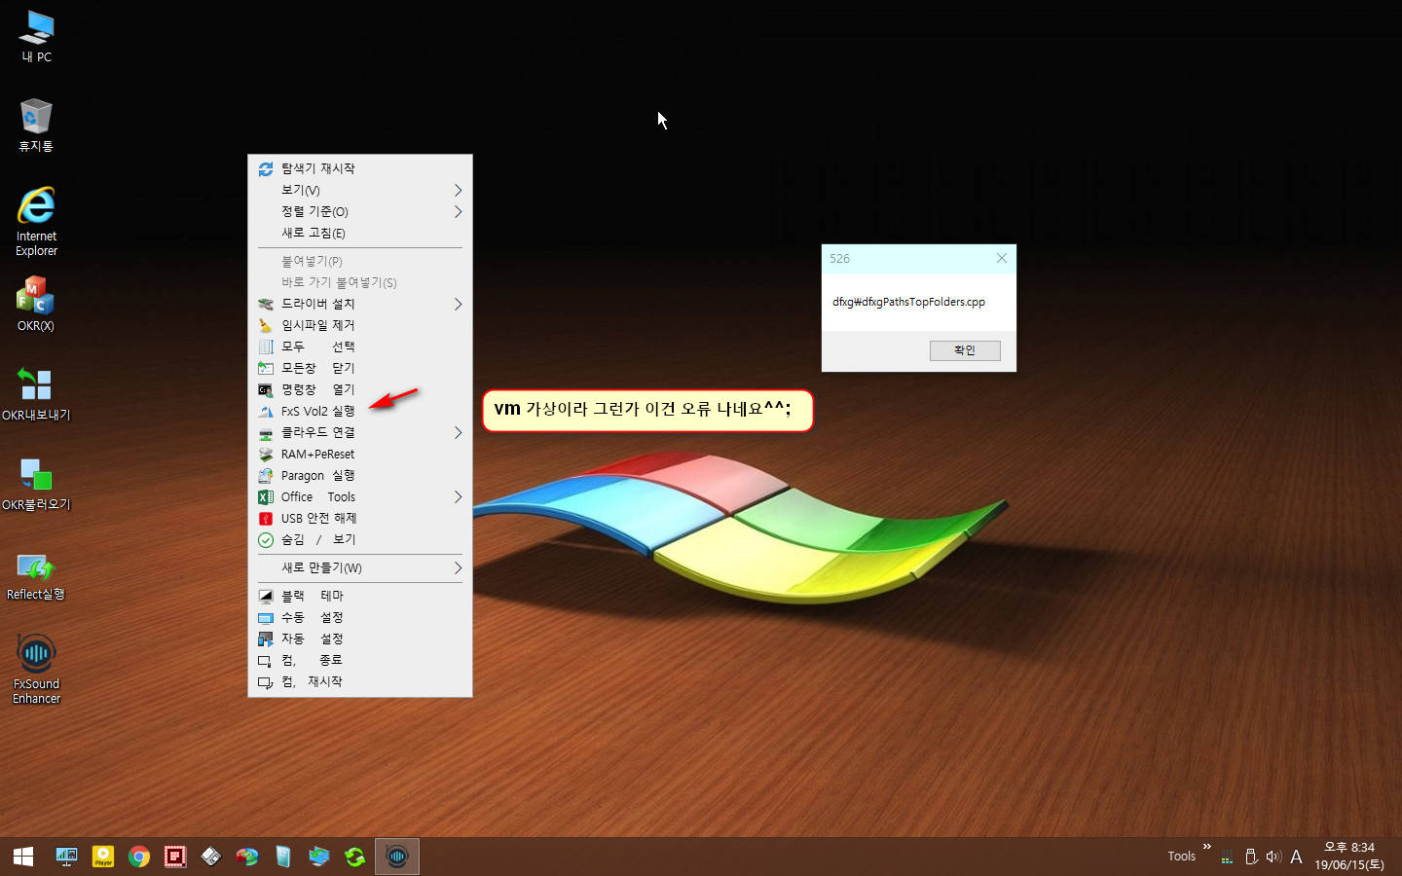
Task: Open the system monitor taskbar icon
Action: (66, 857)
